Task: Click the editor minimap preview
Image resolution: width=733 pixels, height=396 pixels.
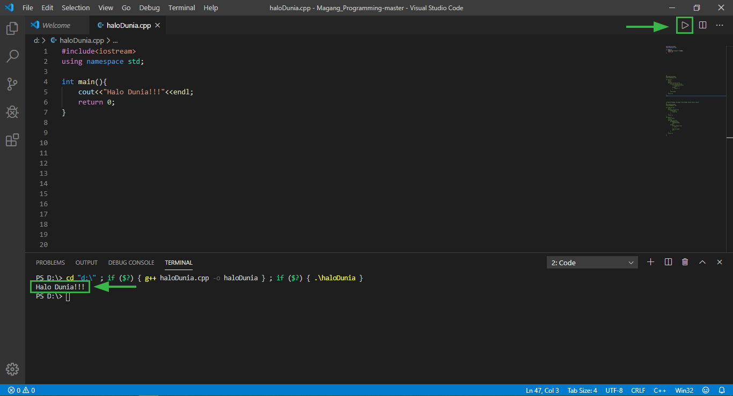Action: tap(695, 91)
